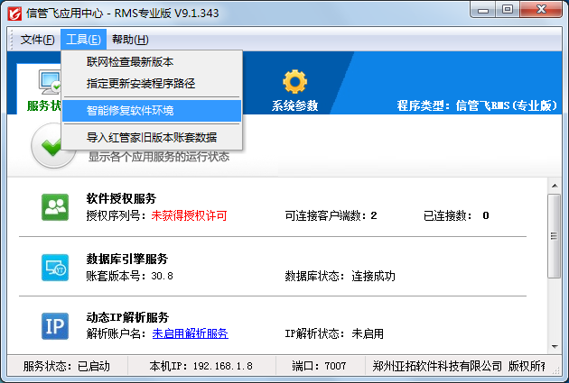
Task: Click the green checkmark status icon
Action: 53,146
